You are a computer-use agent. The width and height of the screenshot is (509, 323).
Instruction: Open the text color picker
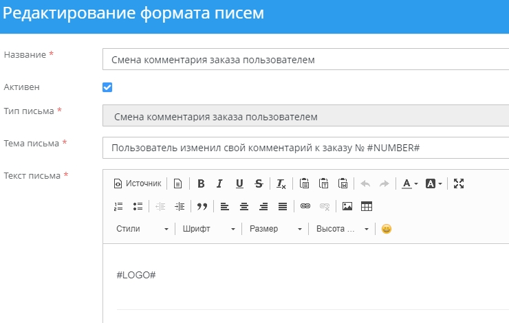[x=411, y=183]
